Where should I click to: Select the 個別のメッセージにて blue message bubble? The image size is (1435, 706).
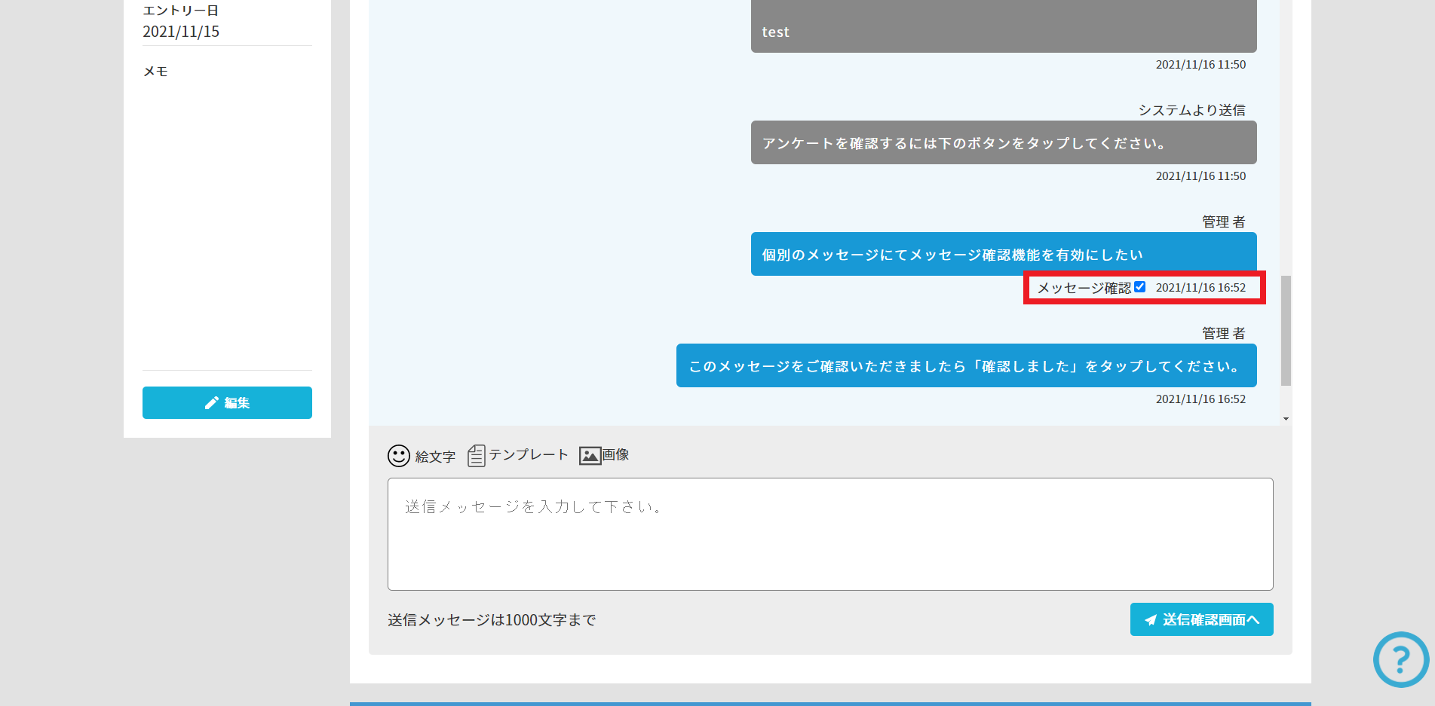point(1003,254)
